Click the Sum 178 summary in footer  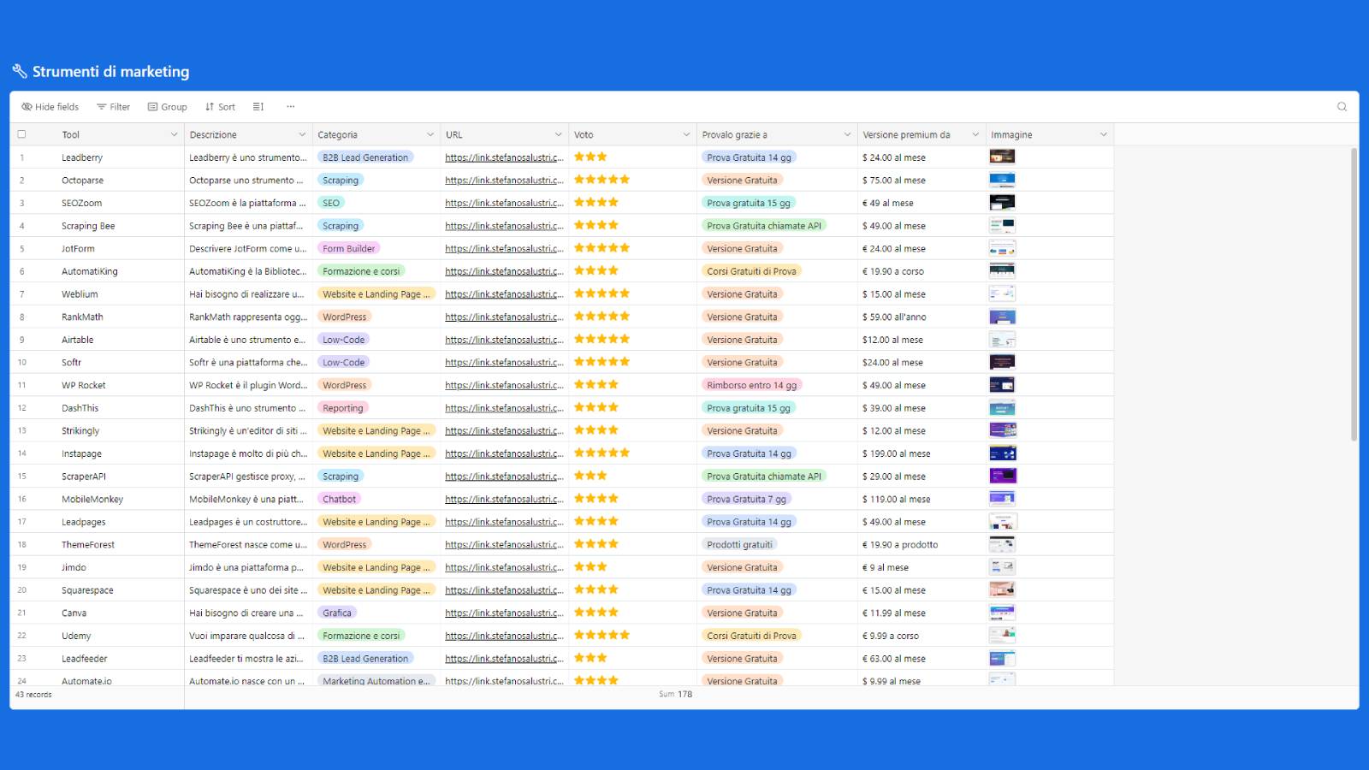click(675, 694)
